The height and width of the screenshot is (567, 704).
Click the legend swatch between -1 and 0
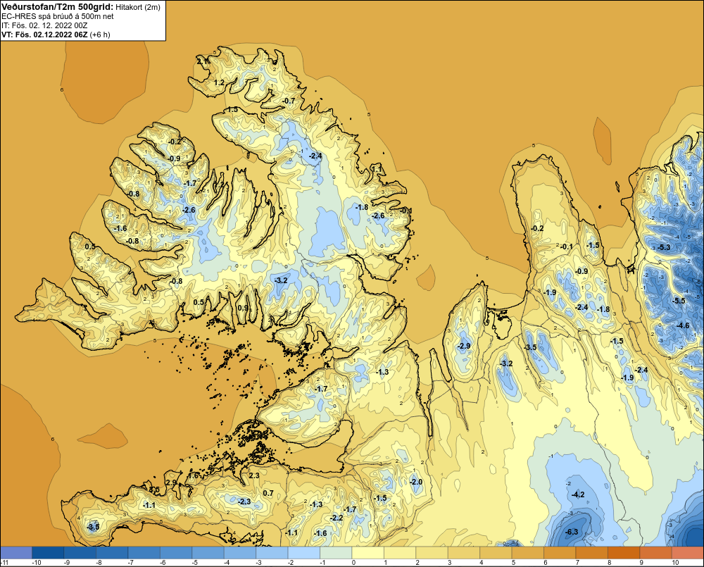click(336, 552)
